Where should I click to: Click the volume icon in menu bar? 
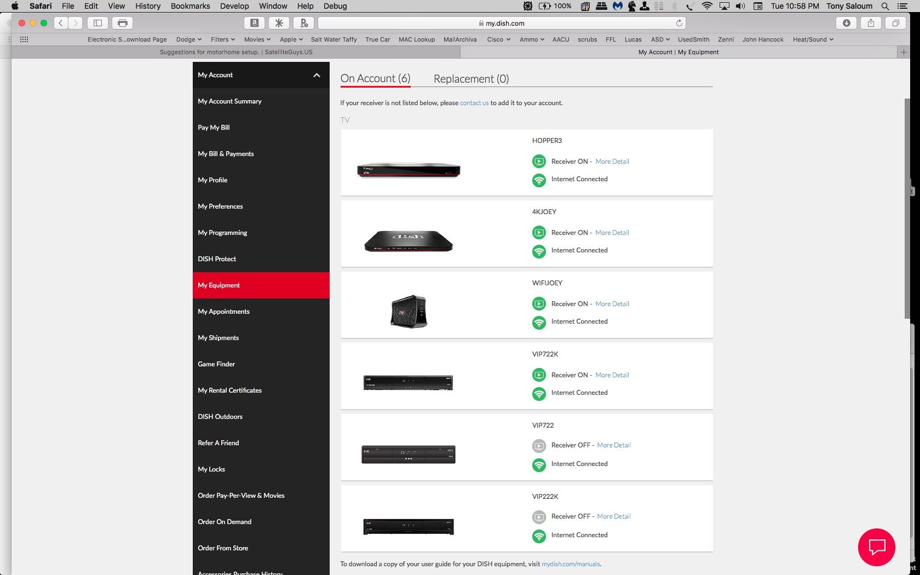(x=740, y=6)
